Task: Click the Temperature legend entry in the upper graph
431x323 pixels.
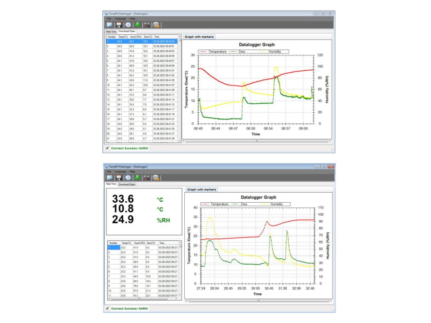Action: tap(213, 52)
